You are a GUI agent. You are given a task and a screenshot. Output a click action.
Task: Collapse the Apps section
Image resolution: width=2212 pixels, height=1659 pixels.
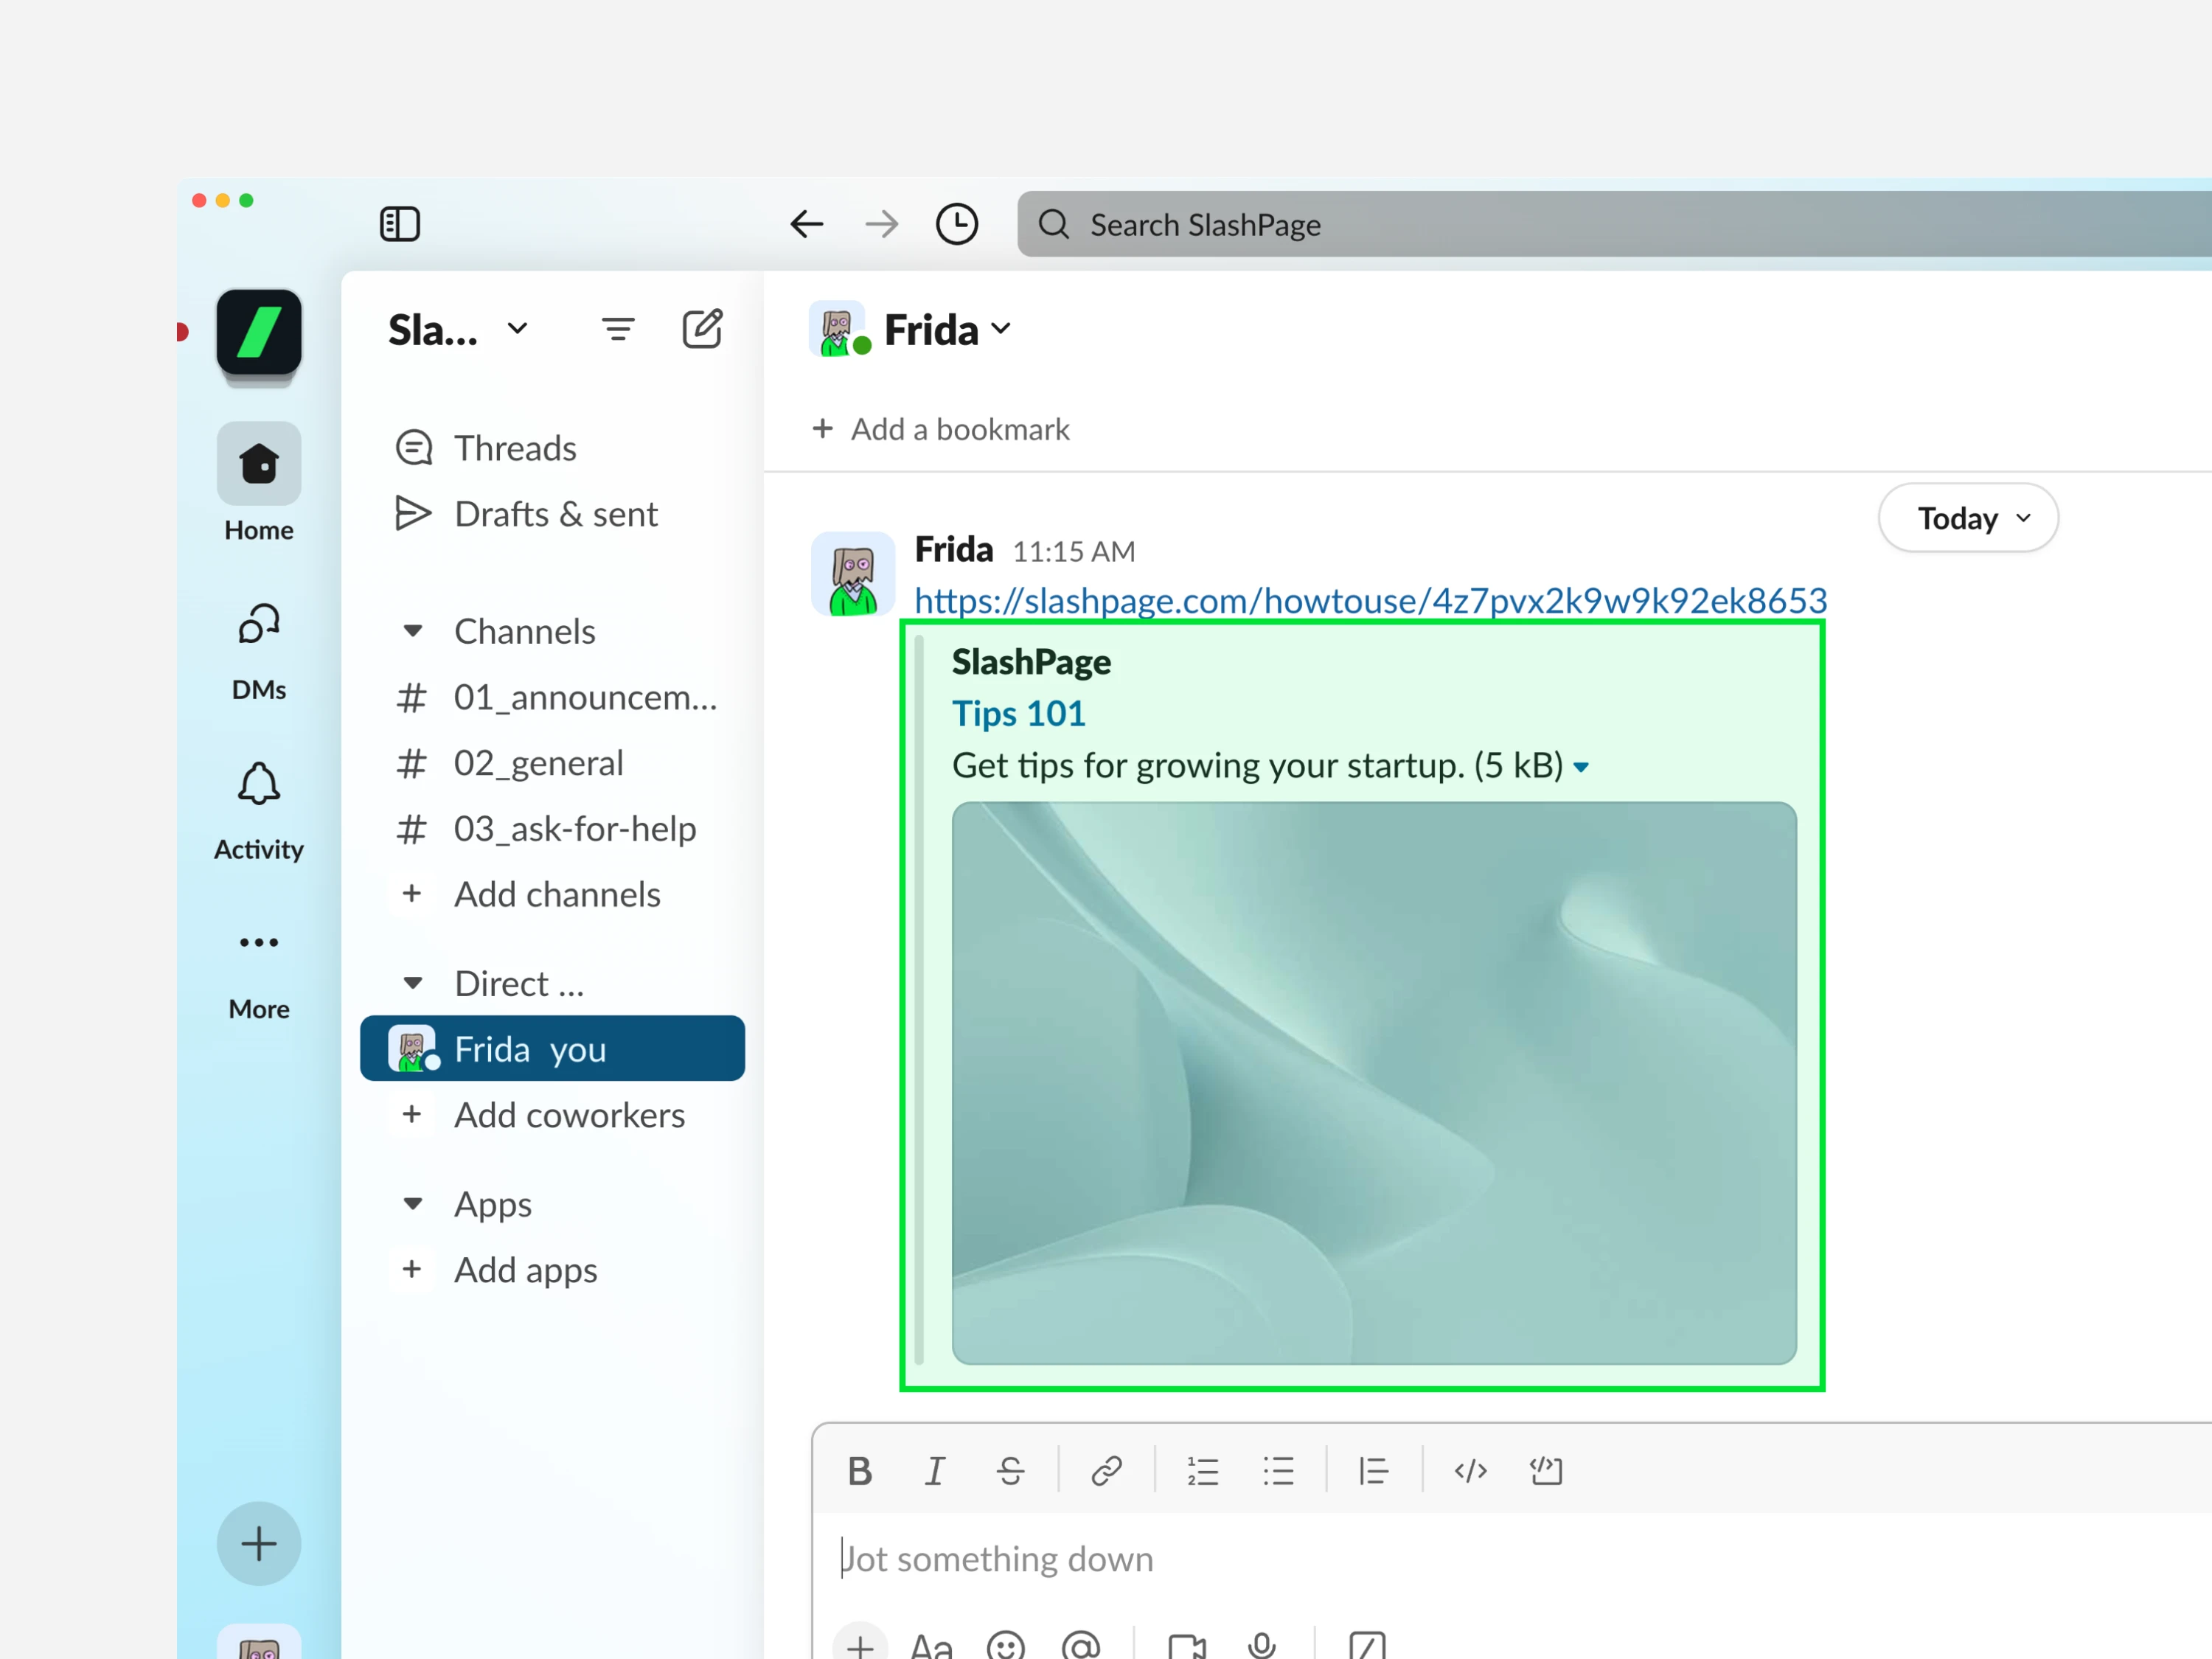click(412, 1203)
